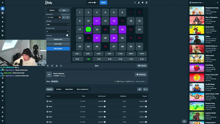Open the Fairness button
The image size is (220, 124).
[x=142, y=66]
